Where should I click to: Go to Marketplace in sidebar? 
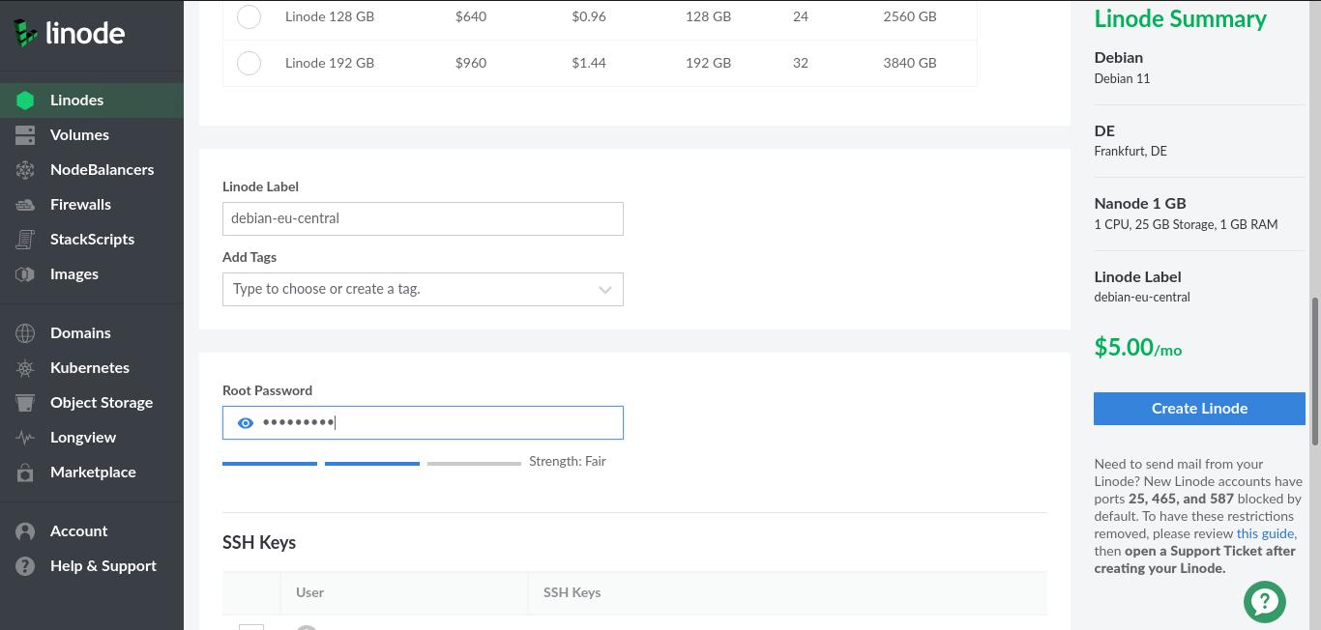pos(93,472)
